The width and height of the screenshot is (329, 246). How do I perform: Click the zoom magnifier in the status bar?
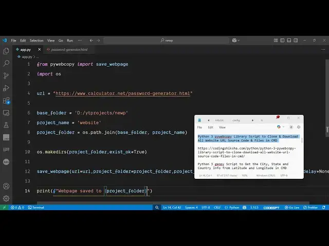point(157,208)
